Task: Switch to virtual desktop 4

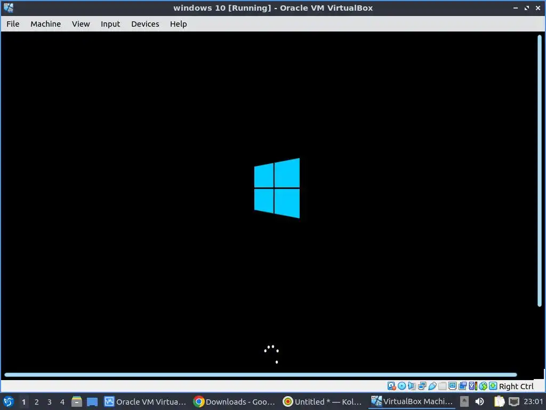Action: point(62,402)
